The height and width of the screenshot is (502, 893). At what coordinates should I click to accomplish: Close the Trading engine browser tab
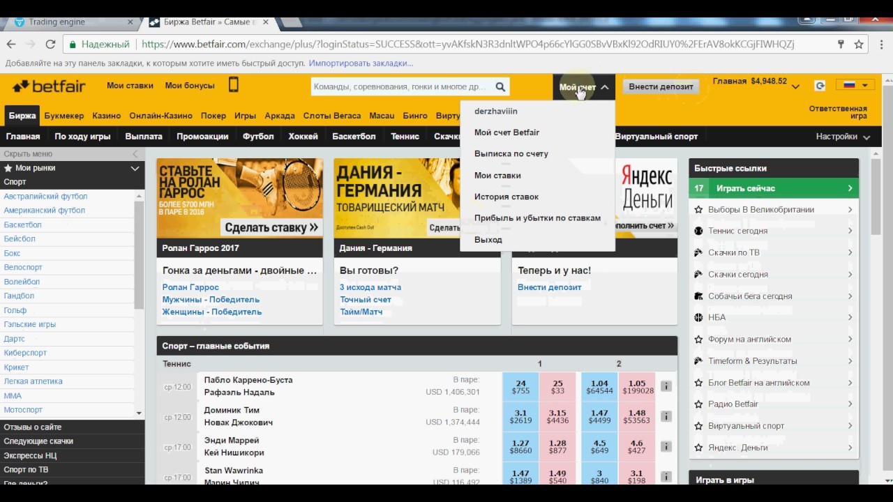point(130,22)
